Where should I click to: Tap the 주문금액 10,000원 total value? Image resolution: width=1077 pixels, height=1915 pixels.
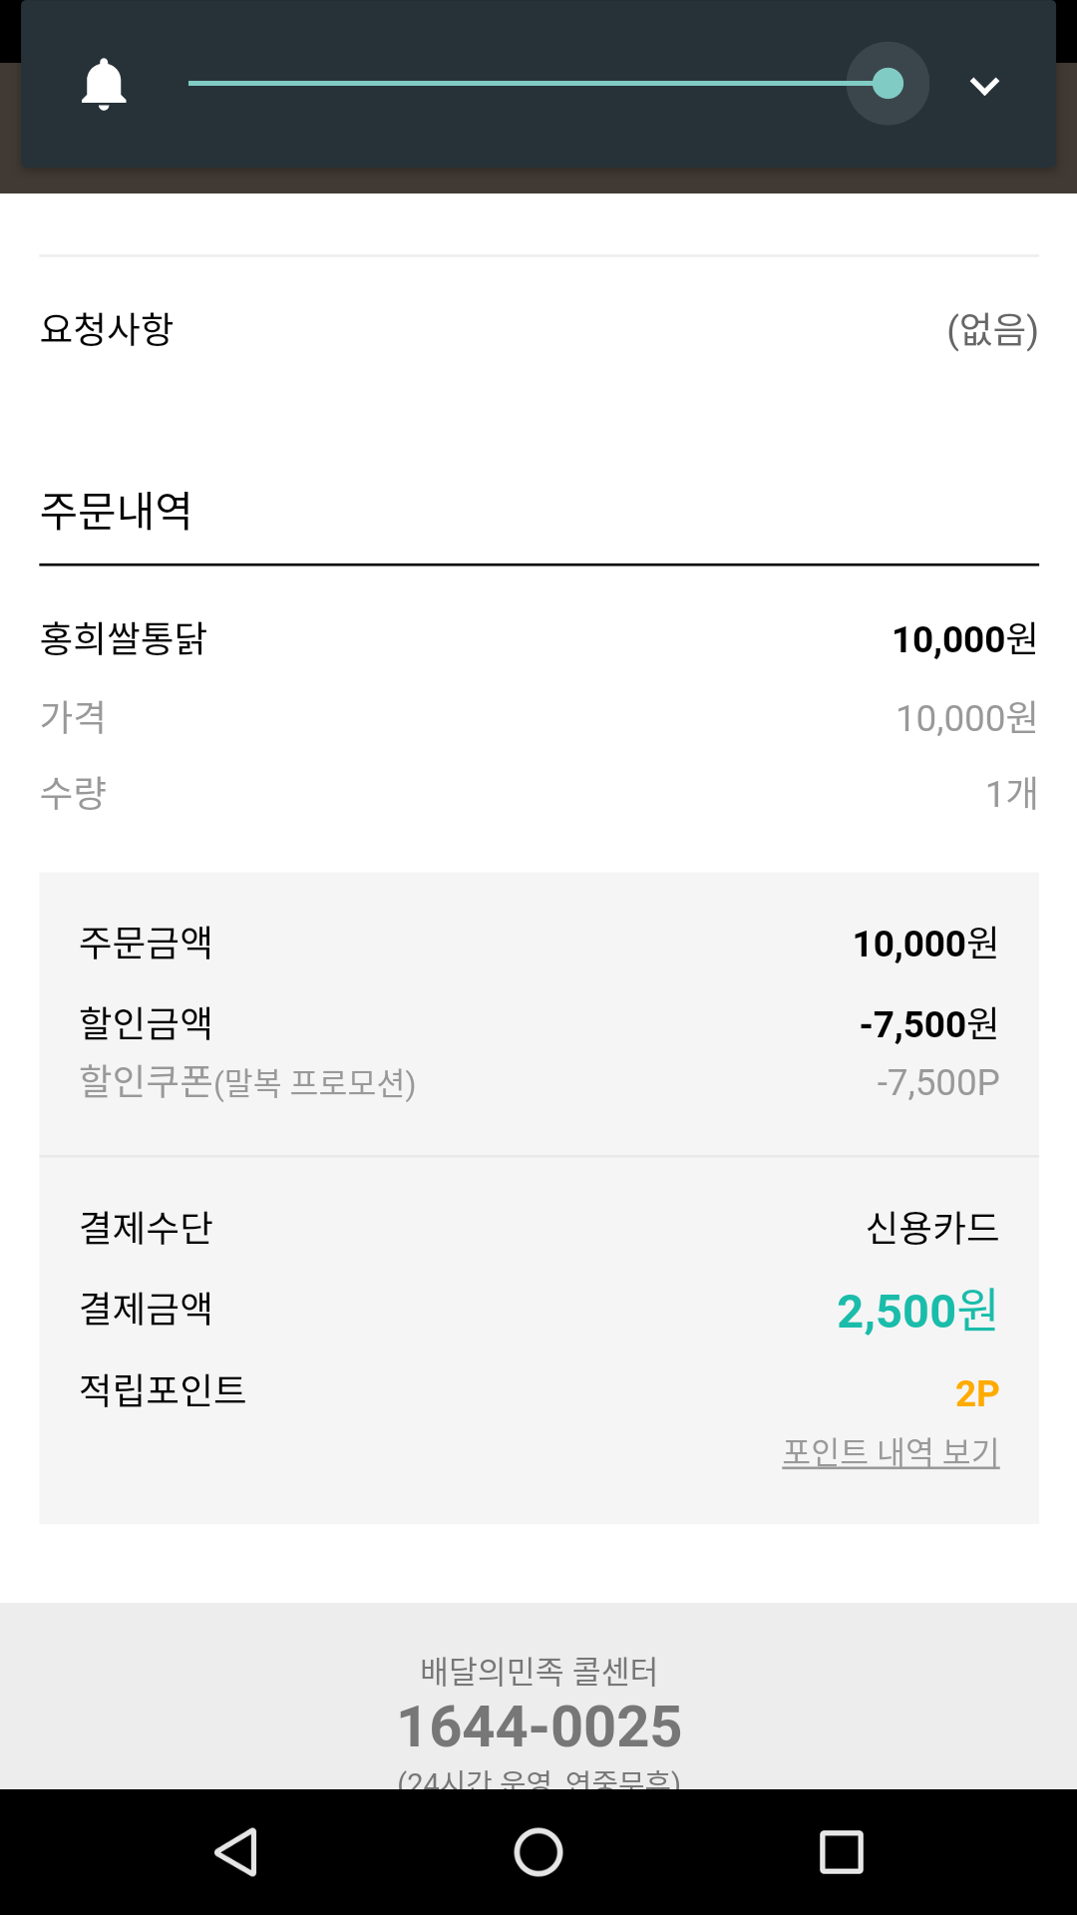(x=924, y=944)
